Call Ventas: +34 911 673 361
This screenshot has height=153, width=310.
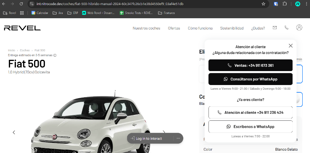pyautogui.click(x=250, y=65)
